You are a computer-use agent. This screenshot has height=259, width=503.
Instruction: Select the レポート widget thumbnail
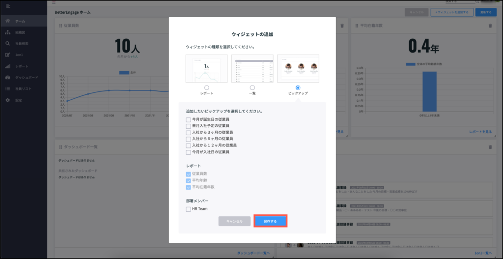(x=207, y=69)
